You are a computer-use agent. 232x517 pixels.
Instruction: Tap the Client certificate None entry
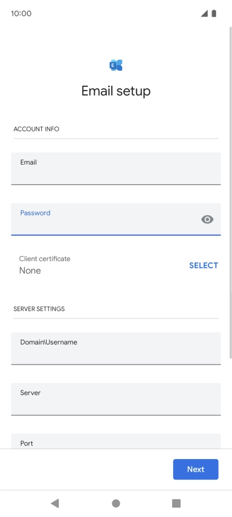point(45,265)
